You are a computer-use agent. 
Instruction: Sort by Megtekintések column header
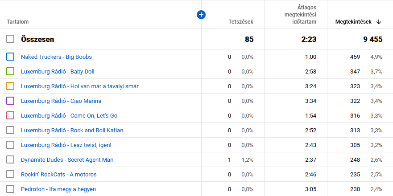click(353, 22)
